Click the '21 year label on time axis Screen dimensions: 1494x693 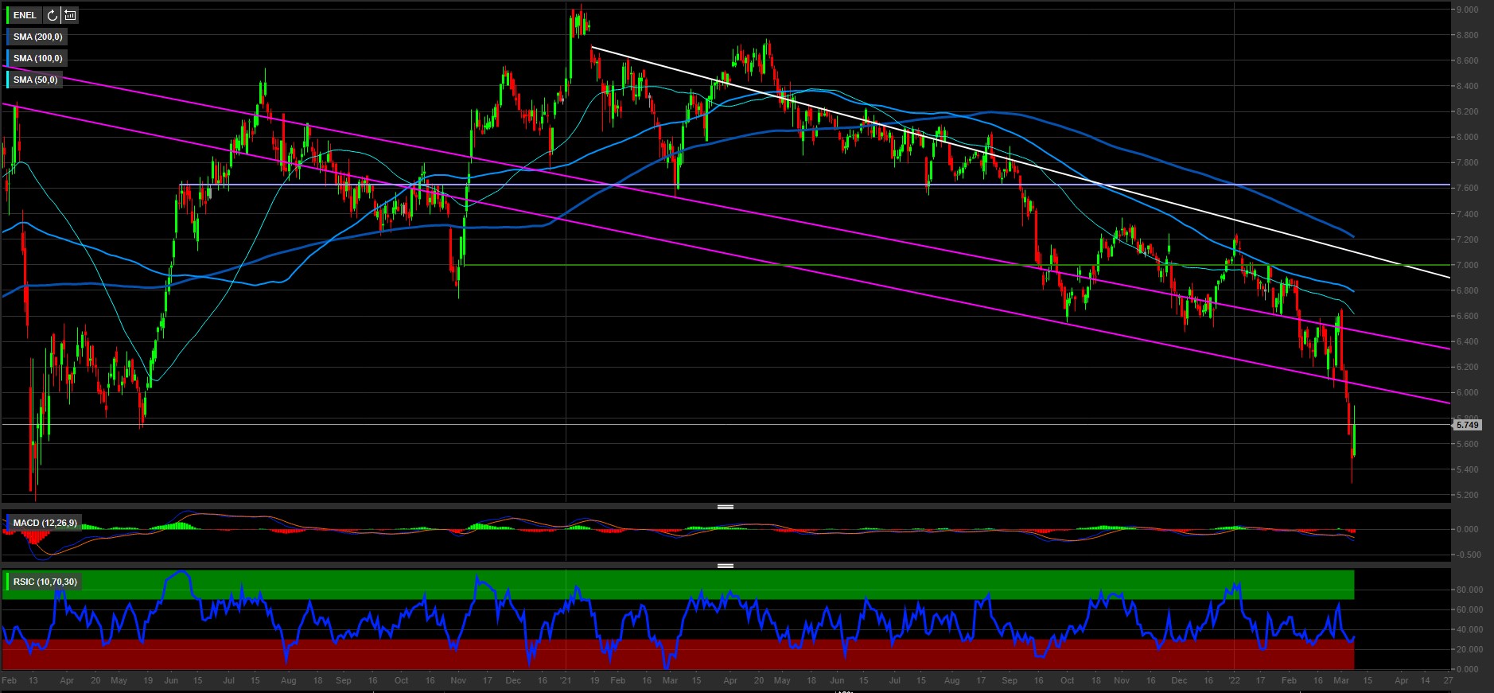tap(566, 680)
